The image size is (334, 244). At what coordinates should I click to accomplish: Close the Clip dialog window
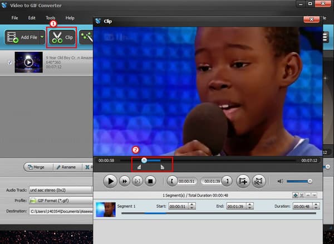311,19
